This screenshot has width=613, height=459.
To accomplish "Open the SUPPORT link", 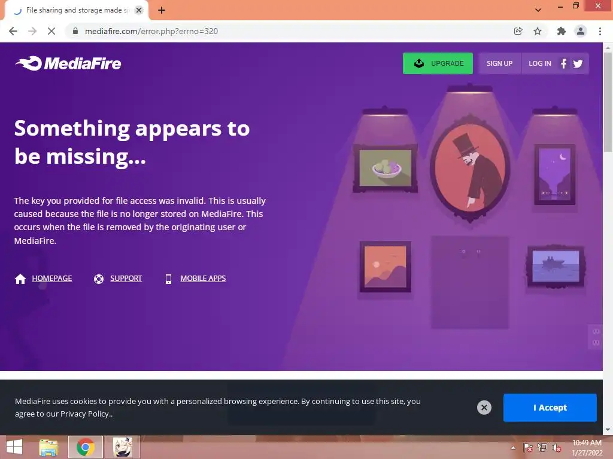I will pos(126,279).
